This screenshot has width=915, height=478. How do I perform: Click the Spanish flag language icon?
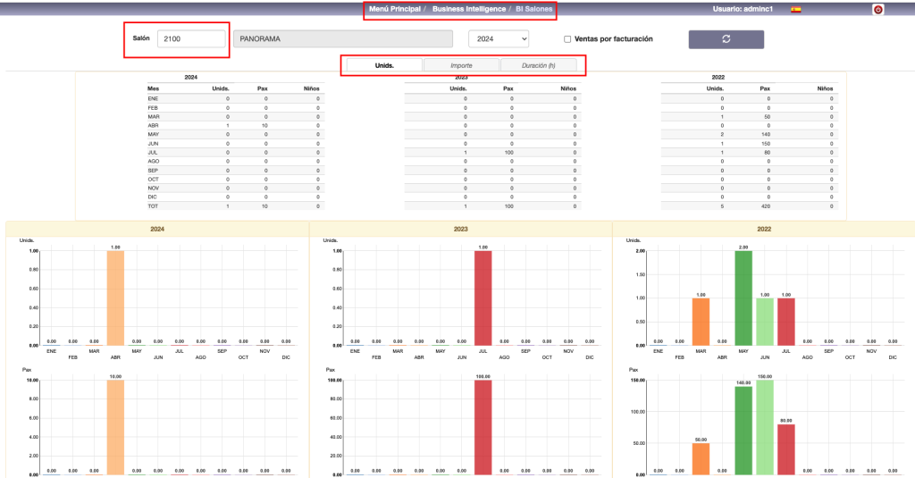tap(795, 10)
